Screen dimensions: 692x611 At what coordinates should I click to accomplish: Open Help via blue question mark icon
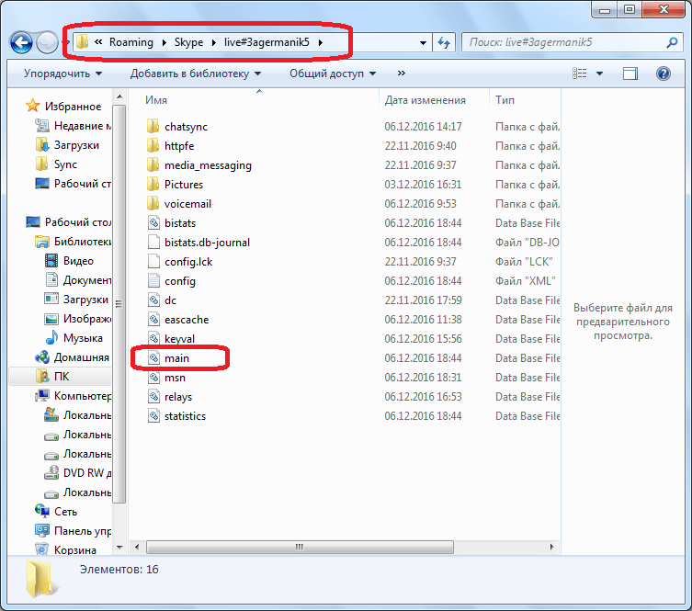(x=663, y=74)
